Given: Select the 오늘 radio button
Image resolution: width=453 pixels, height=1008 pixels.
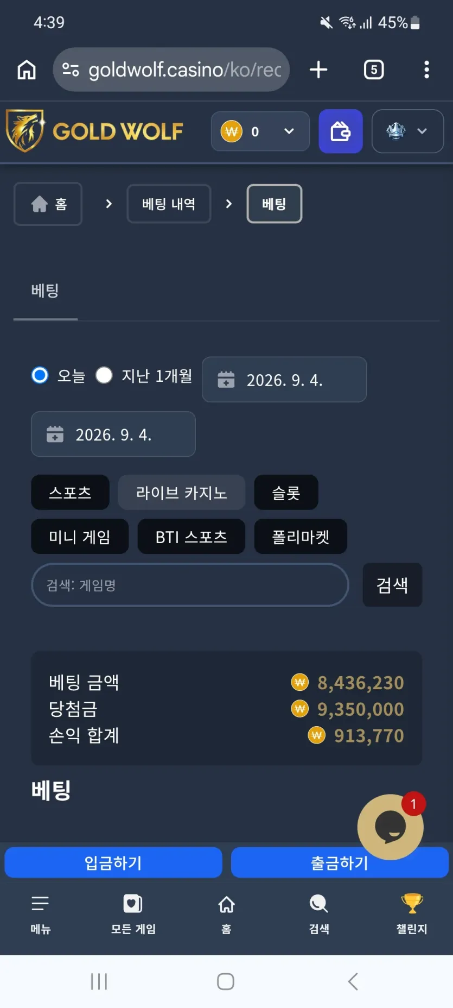Looking at the screenshot, I should tap(40, 375).
